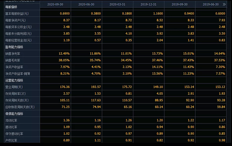Click the 偿债能力指标 section heading
The width and height of the screenshot is (232, 146).
tap(14, 113)
